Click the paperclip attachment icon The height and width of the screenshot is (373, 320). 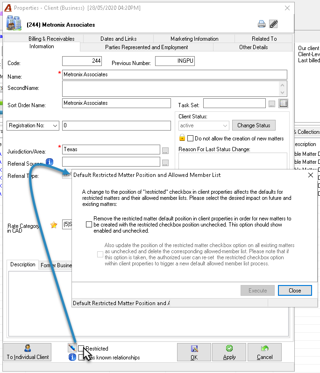[x=273, y=24]
